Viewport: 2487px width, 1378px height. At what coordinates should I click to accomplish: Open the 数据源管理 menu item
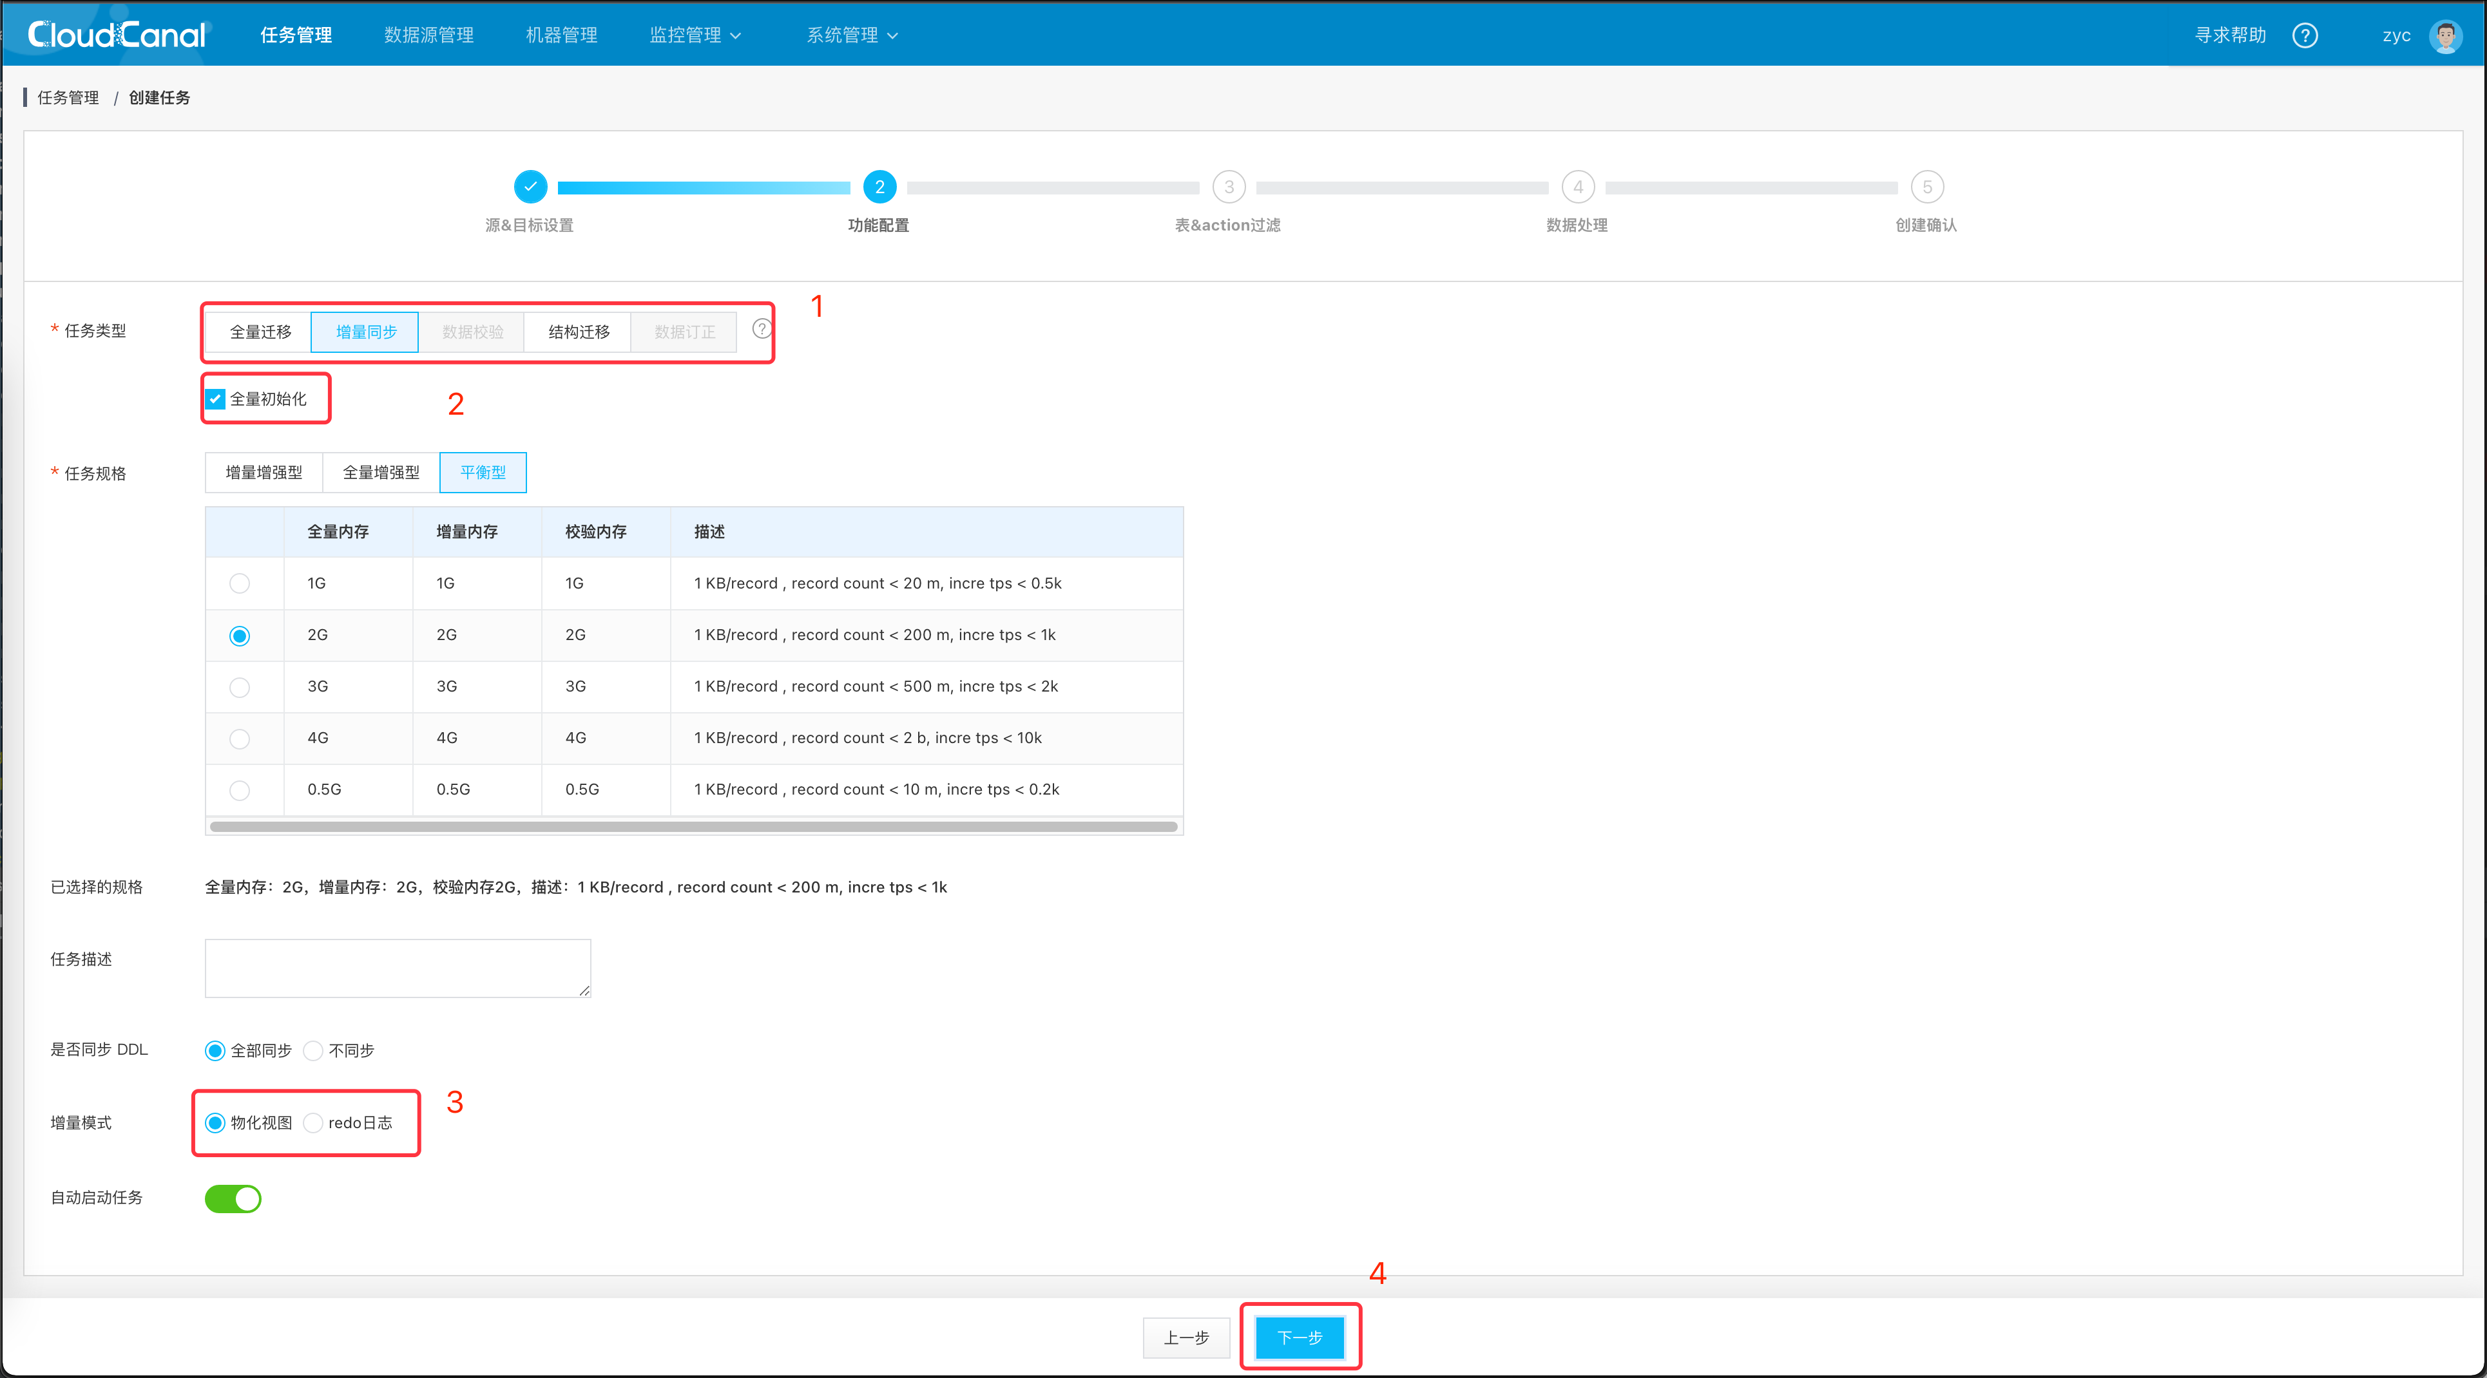pyautogui.click(x=428, y=35)
